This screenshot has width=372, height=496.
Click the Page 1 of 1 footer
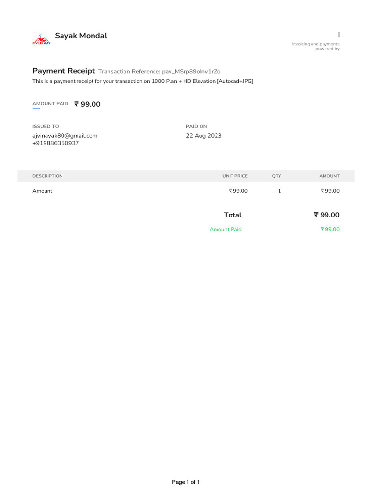click(186, 482)
